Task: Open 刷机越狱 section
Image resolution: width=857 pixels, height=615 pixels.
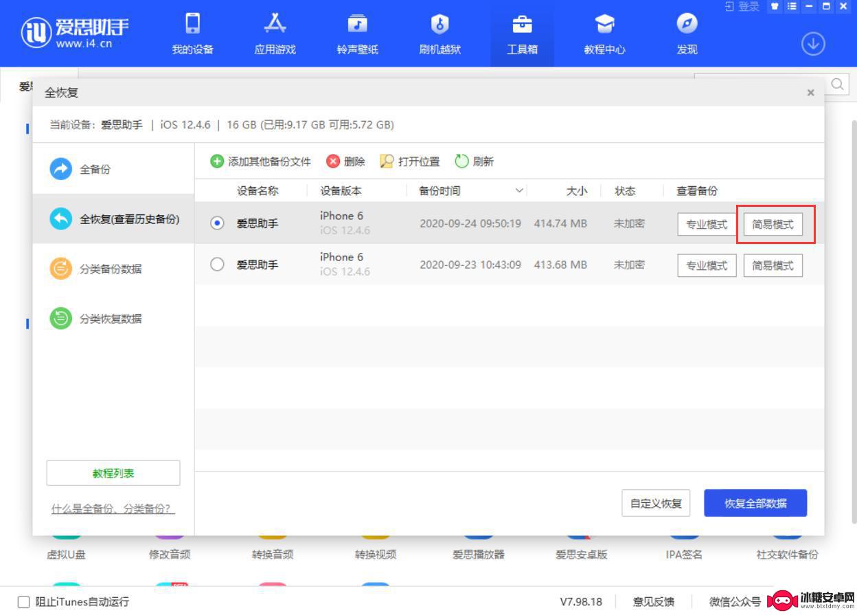Action: [440, 34]
